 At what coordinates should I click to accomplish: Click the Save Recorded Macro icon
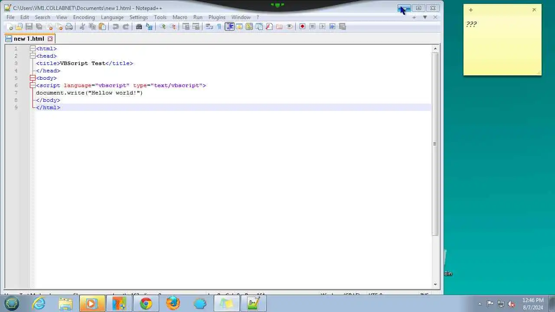(342, 26)
